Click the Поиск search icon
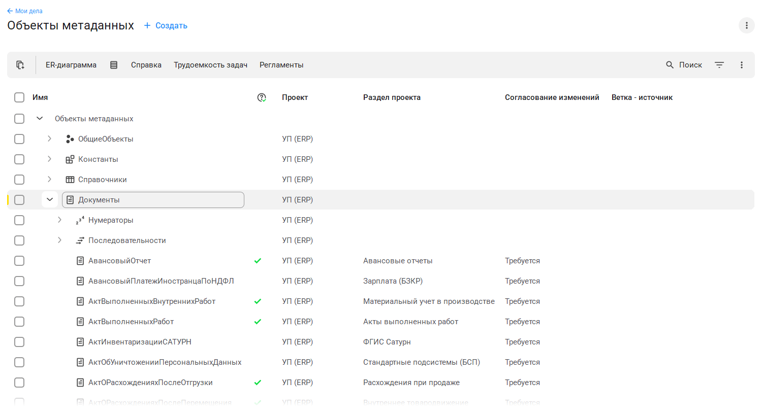 pyautogui.click(x=670, y=65)
